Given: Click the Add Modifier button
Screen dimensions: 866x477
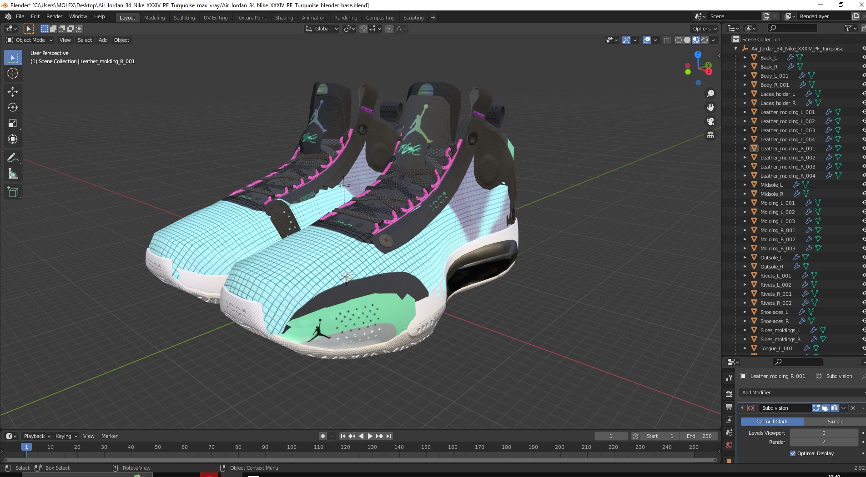Looking at the screenshot, I should click(x=802, y=393).
